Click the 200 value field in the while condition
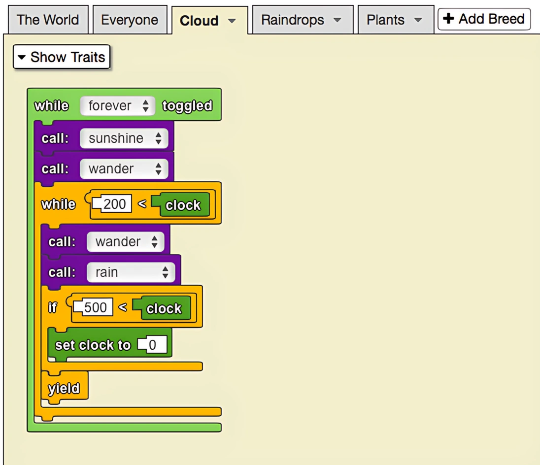Screen dimensions: 540x465 click(x=113, y=203)
